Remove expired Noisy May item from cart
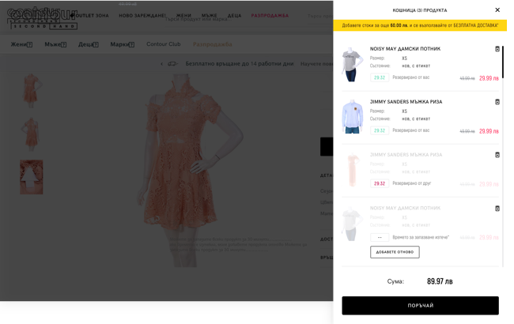 (497, 209)
